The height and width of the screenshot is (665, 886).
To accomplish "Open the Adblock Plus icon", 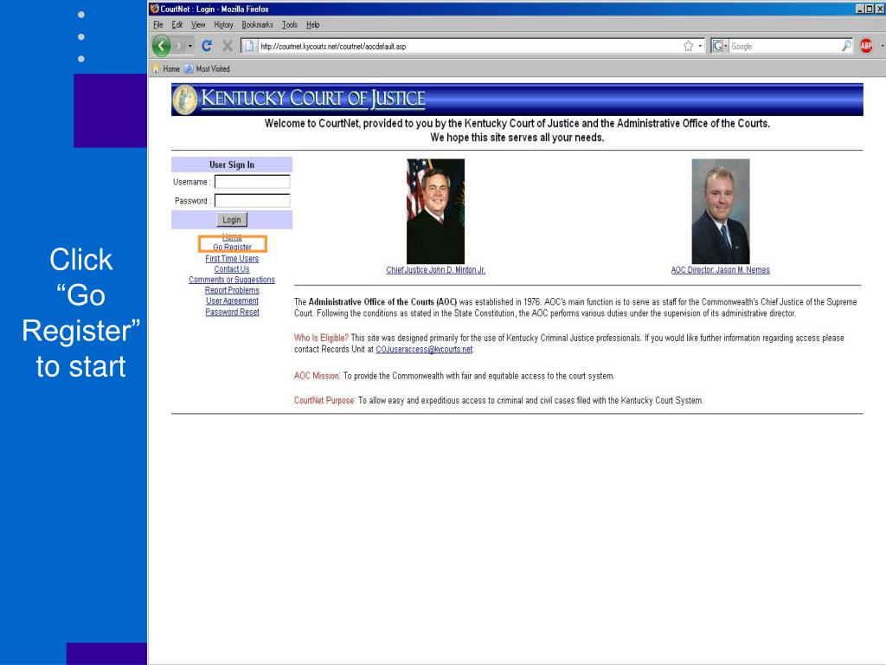I will 867,45.
